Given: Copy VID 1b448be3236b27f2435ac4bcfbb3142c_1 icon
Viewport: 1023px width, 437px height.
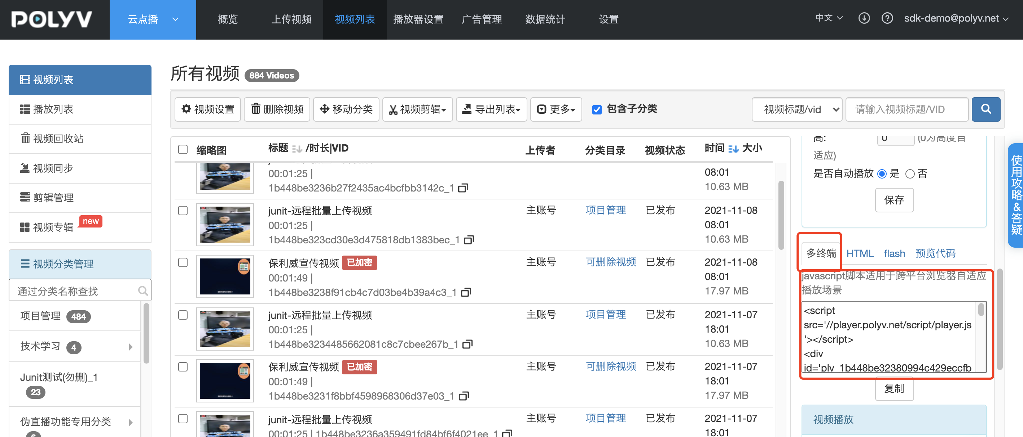Looking at the screenshot, I should coord(463,188).
